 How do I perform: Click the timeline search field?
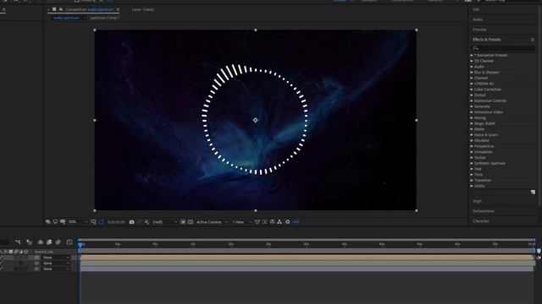pos(4,242)
